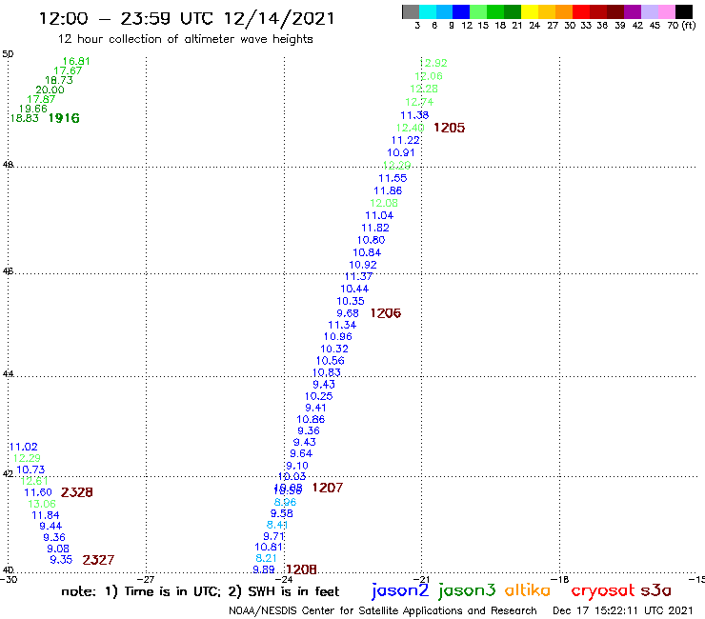Screen dimensions: 705x619
Task: Select the 9.68 value beside 1206
Action: (x=348, y=313)
